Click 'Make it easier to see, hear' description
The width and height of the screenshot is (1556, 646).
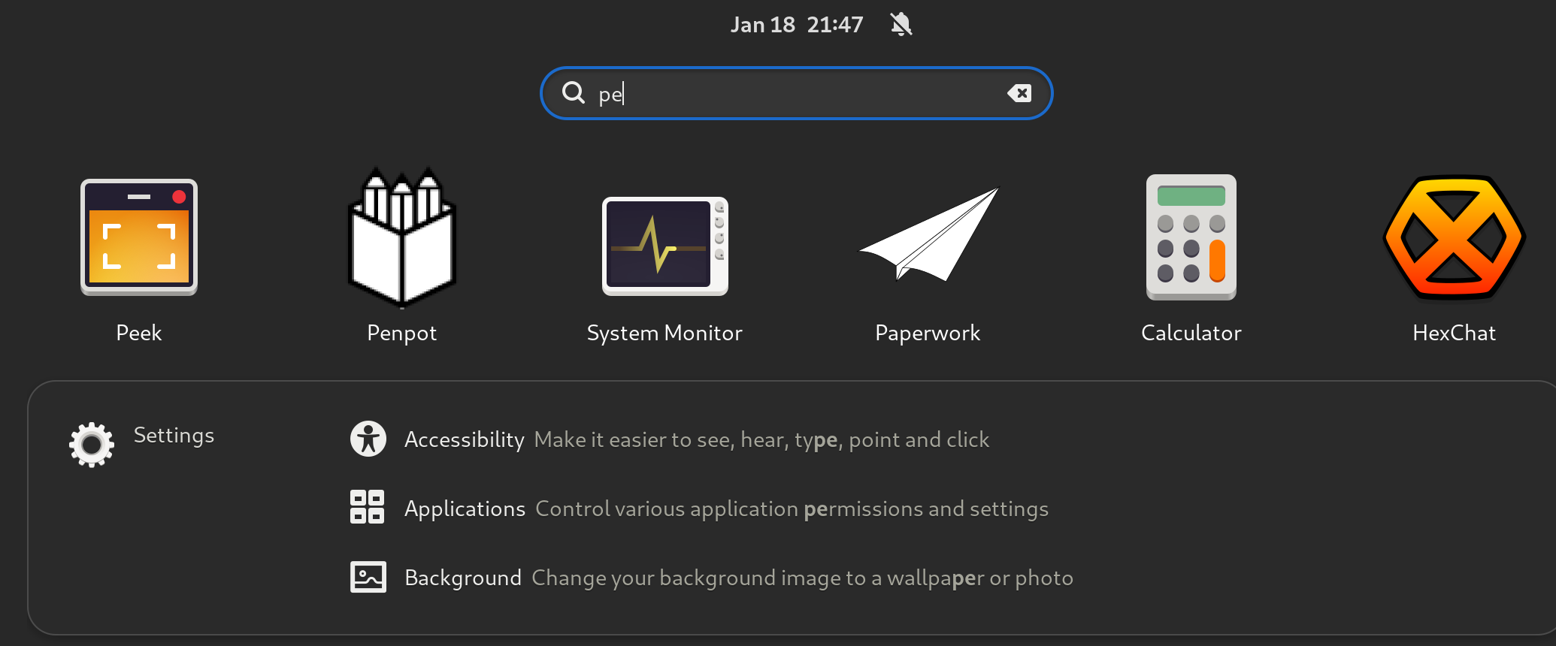tap(761, 440)
